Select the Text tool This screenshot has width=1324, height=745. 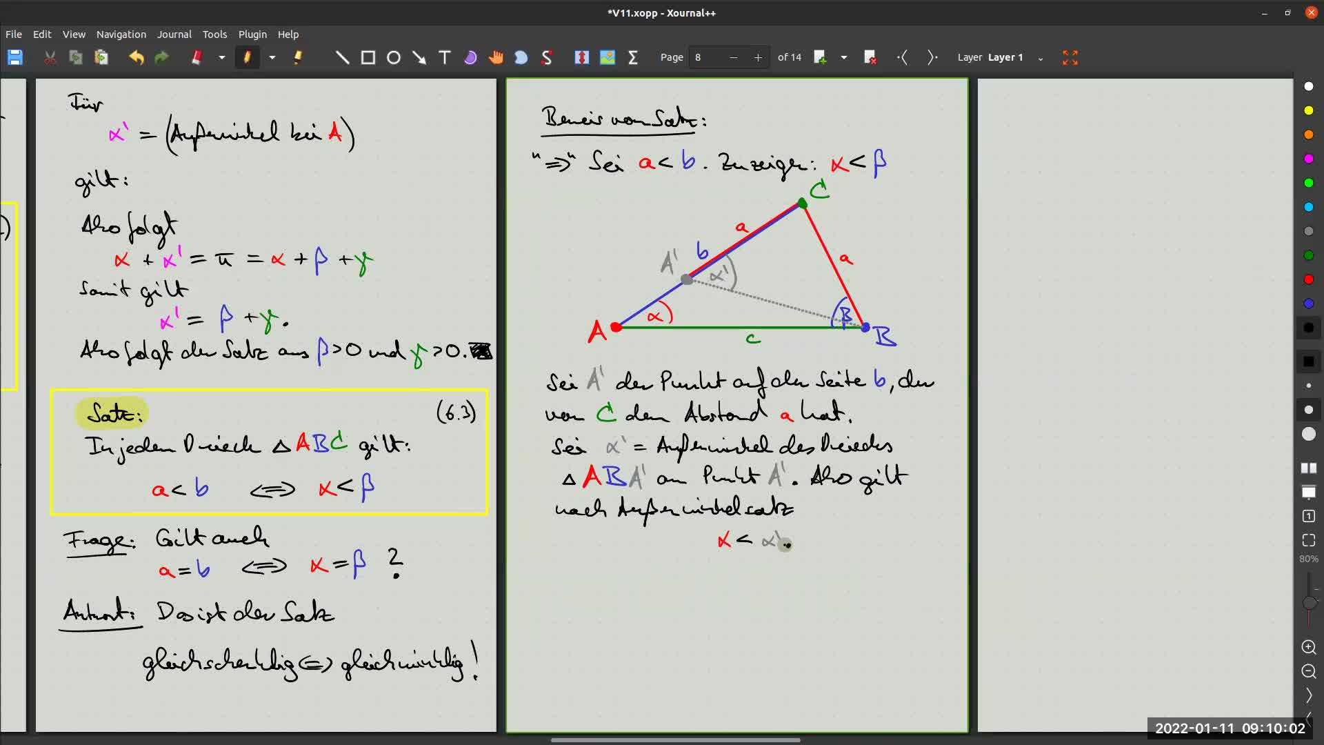point(445,58)
